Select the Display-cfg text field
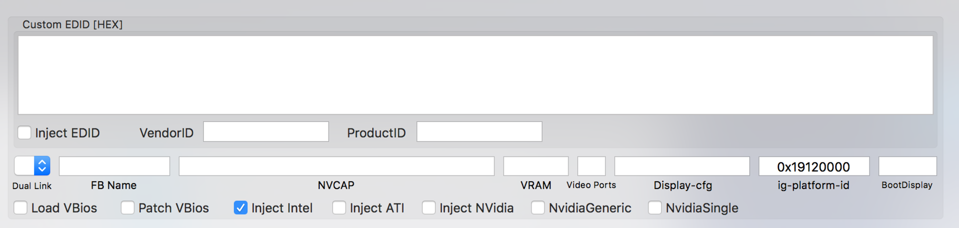959x228 pixels. (x=682, y=166)
